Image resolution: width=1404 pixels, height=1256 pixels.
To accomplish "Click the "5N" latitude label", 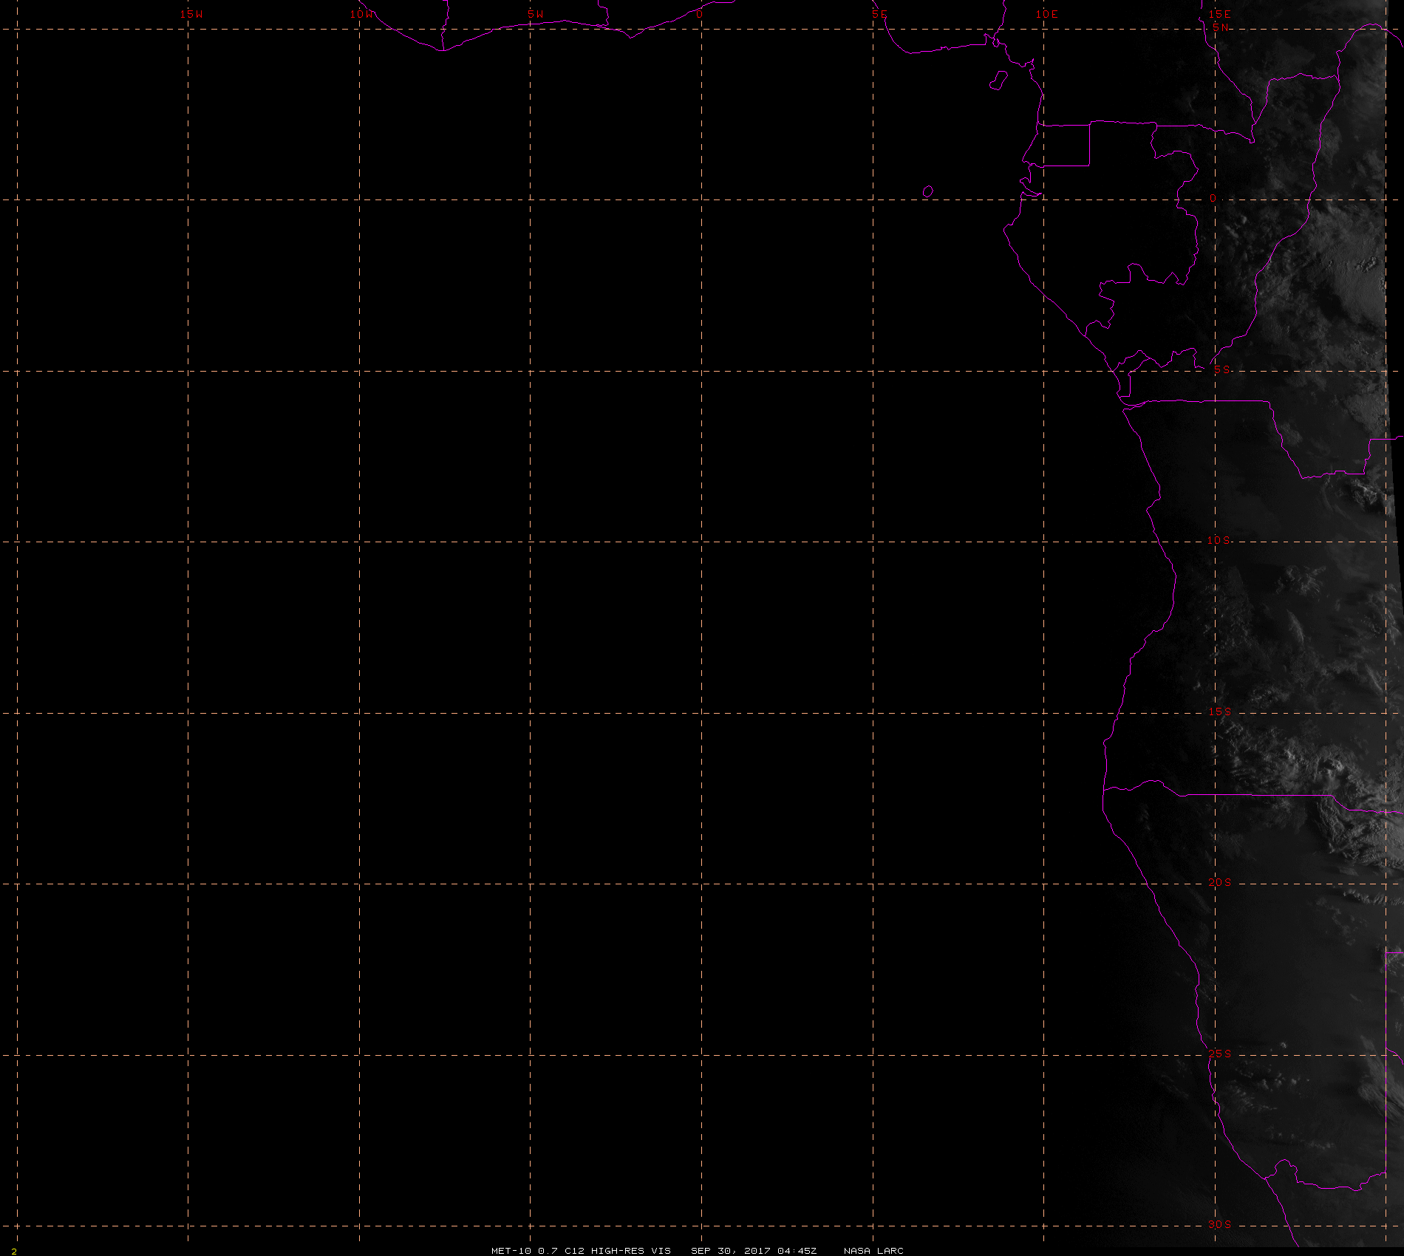I will coord(1221,27).
